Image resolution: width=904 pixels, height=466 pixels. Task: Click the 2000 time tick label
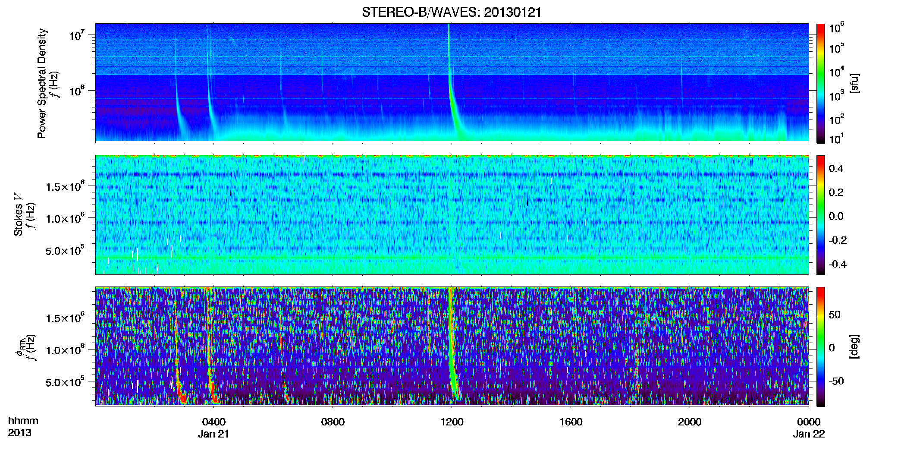690,422
